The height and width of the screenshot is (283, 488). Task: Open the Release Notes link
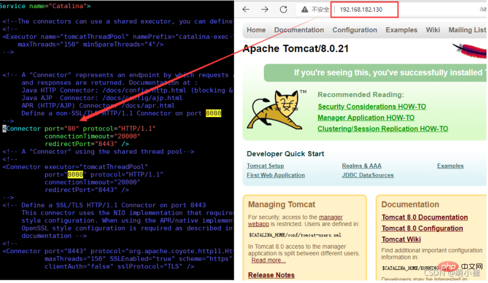(271, 275)
